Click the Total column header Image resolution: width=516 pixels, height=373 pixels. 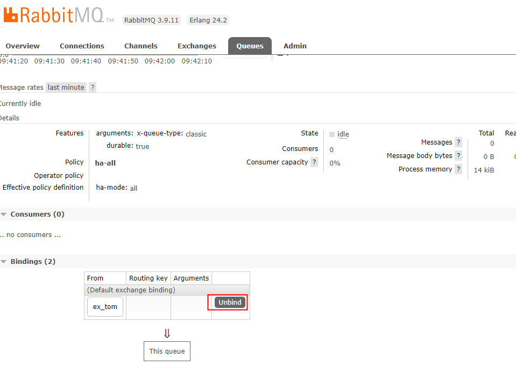point(486,133)
